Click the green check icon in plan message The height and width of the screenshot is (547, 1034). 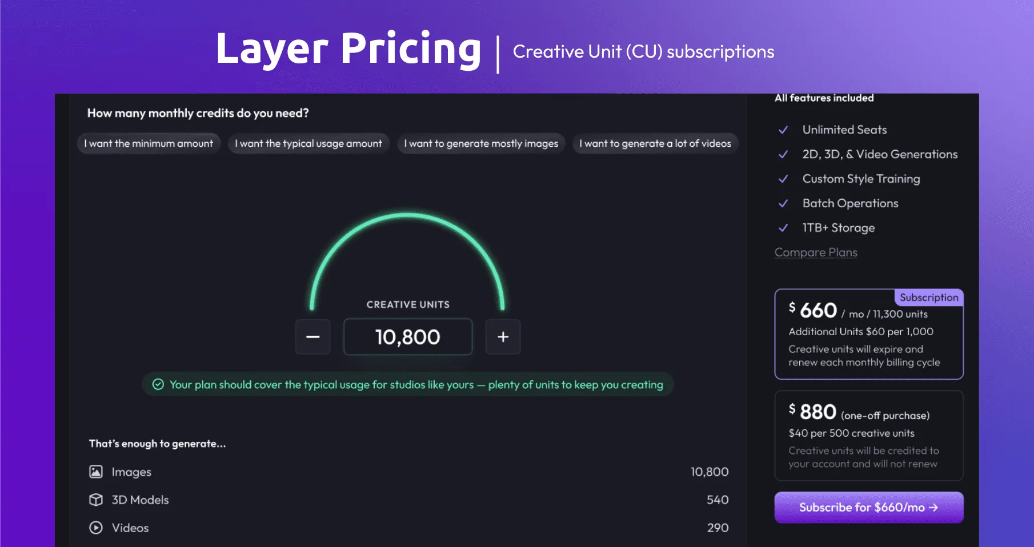click(x=158, y=384)
